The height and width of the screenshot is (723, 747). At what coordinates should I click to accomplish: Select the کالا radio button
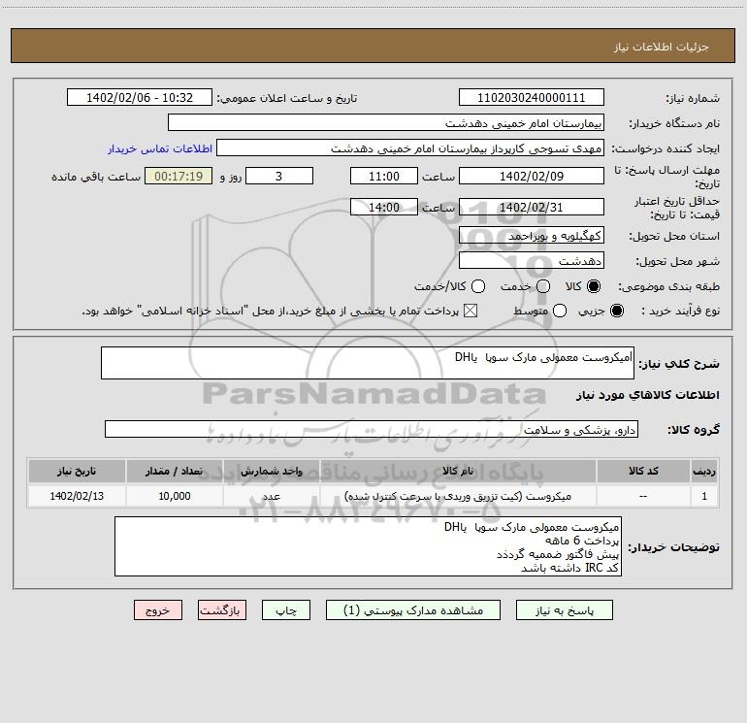pyautogui.click(x=594, y=286)
